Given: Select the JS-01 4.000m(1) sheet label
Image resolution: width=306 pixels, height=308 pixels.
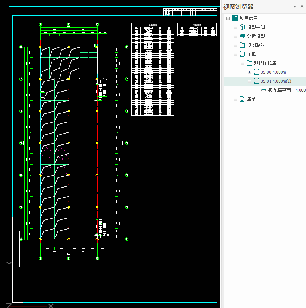Looking at the screenshot, I should click(x=276, y=81).
